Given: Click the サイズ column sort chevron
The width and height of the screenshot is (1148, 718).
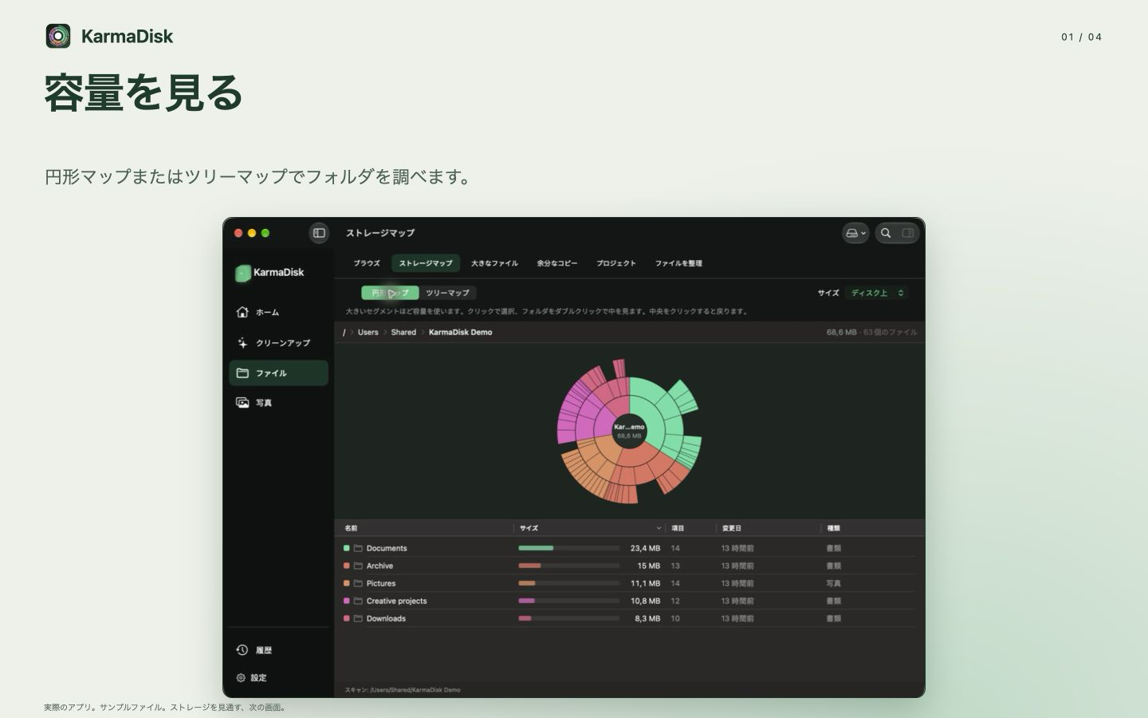Looking at the screenshot, I should (x=659, y=528).
